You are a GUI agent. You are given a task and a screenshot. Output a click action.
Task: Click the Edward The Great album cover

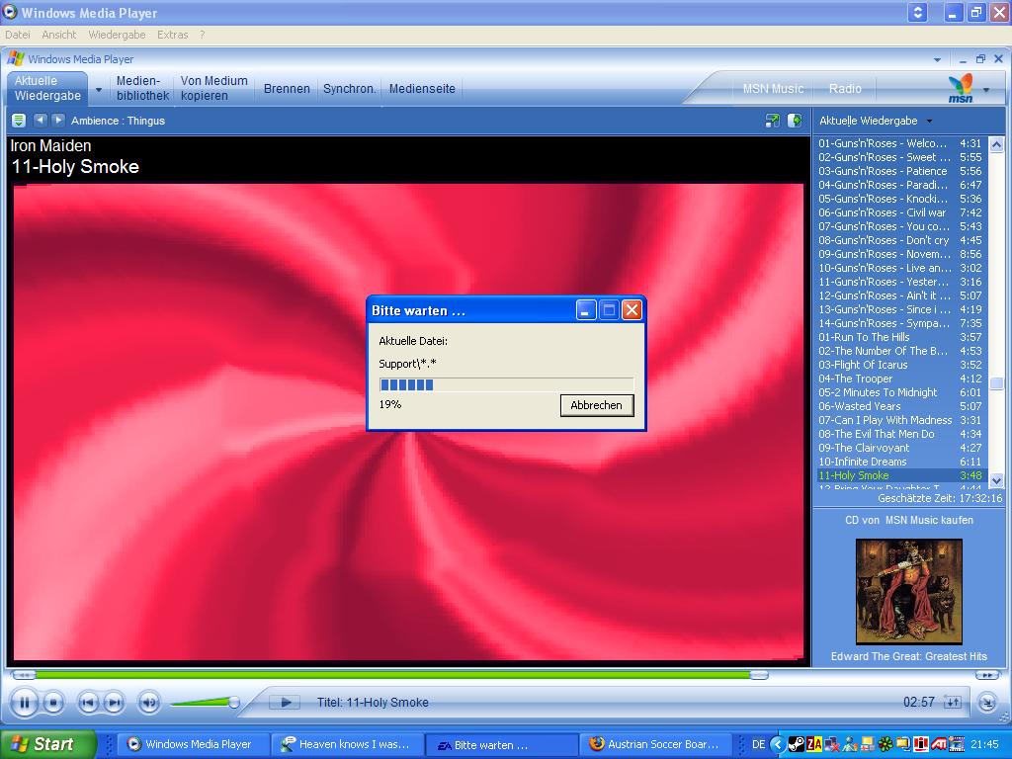pyautogui.click(x=909, y=591)
